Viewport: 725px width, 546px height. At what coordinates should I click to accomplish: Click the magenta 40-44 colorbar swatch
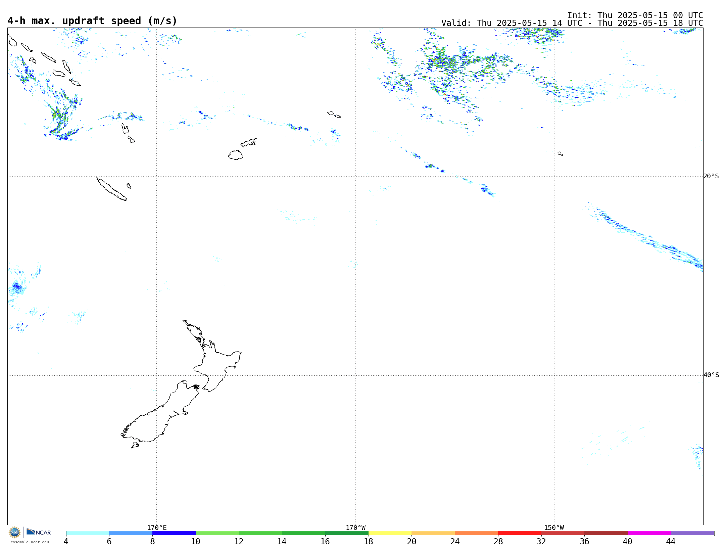tap(649, 533)
